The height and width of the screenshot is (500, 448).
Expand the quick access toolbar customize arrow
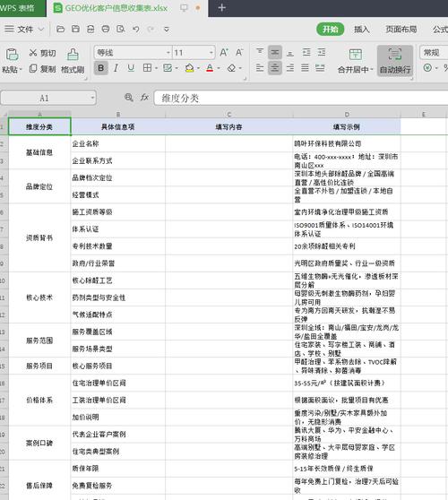[167, 30]
